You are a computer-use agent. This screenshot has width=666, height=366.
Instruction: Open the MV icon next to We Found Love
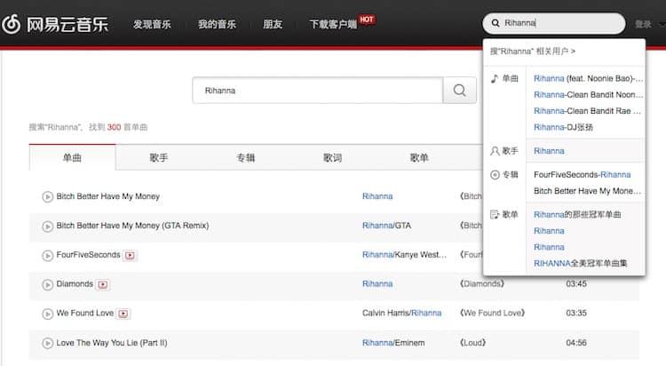(123, 314)
